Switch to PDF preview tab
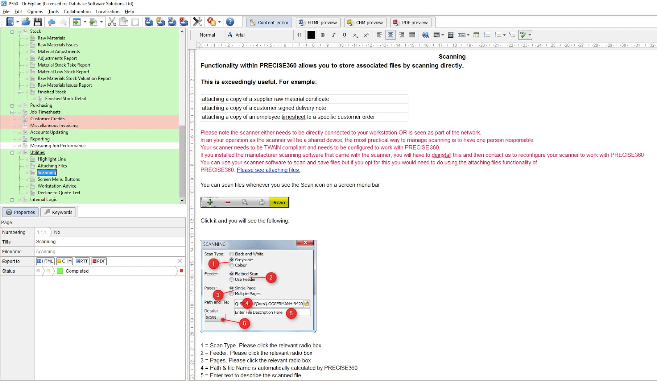Viewport: 657px width, 381px height. (411, 23)
